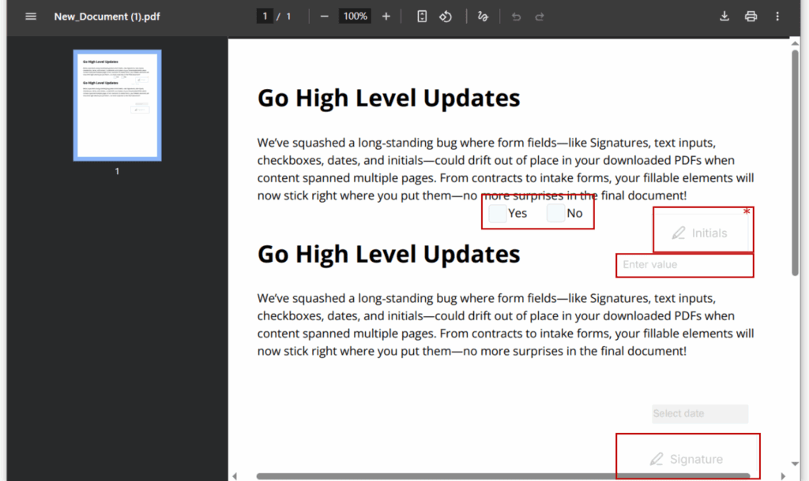Click the zoom in plus button

(386, 17)
